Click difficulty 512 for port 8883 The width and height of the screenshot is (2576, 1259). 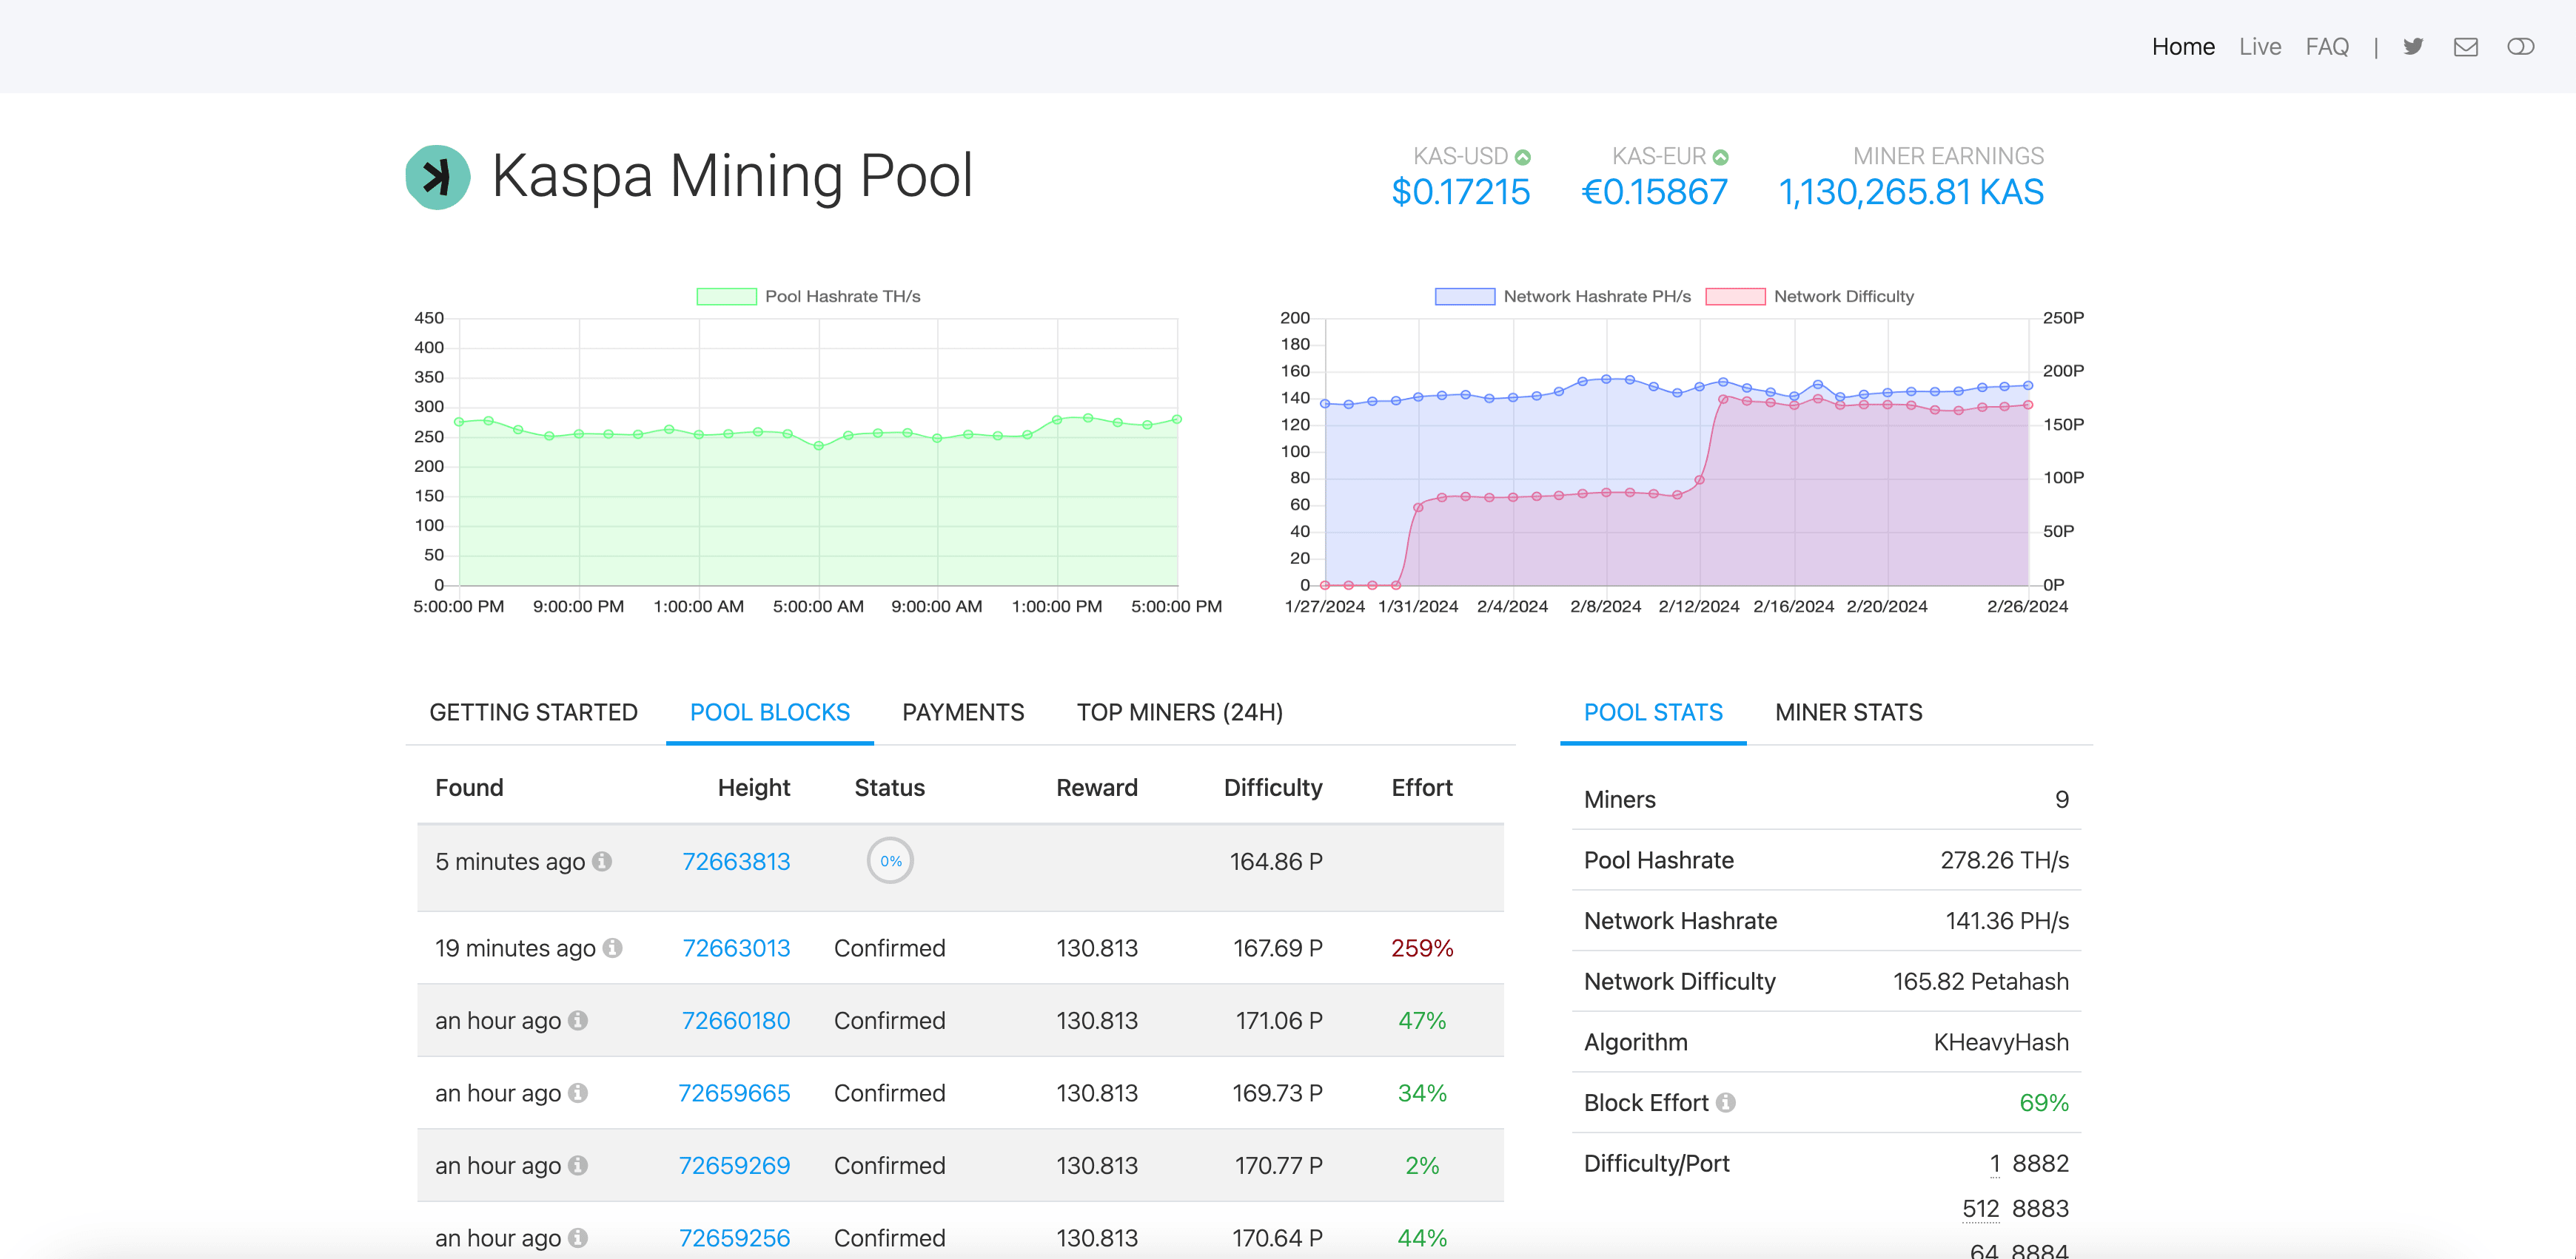(1980, 1208)
